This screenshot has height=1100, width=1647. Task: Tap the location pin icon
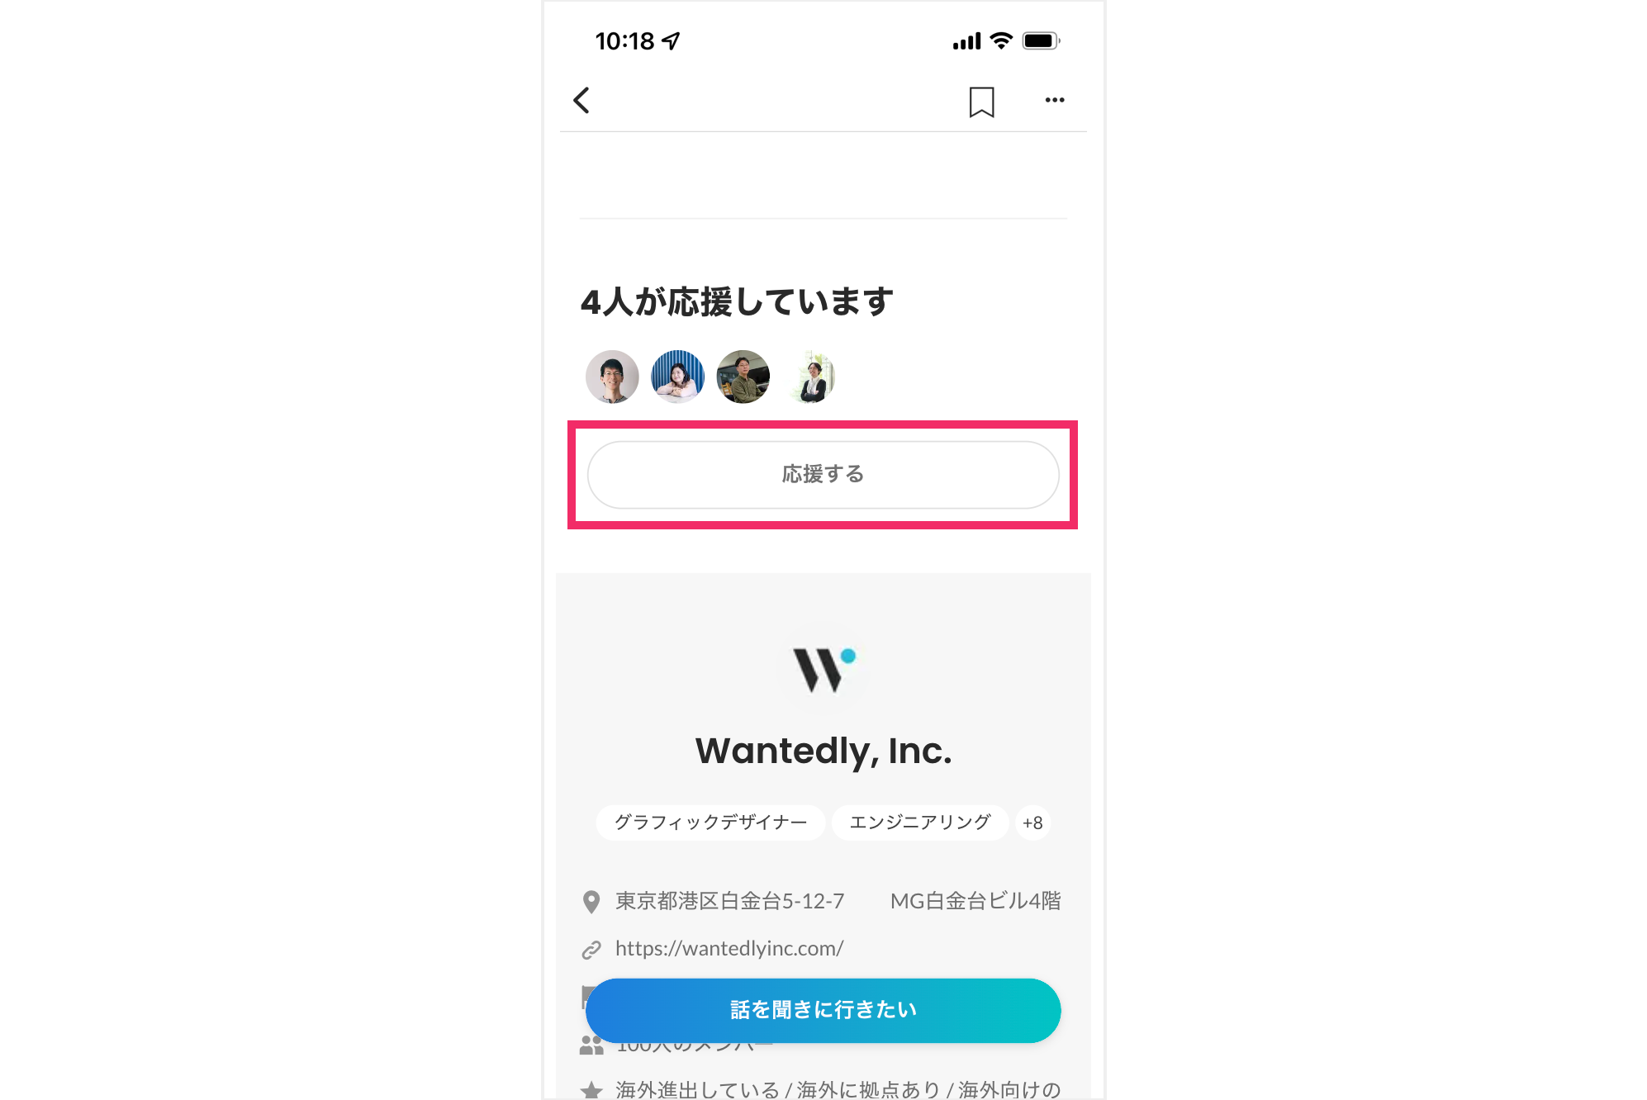(591, 902)
